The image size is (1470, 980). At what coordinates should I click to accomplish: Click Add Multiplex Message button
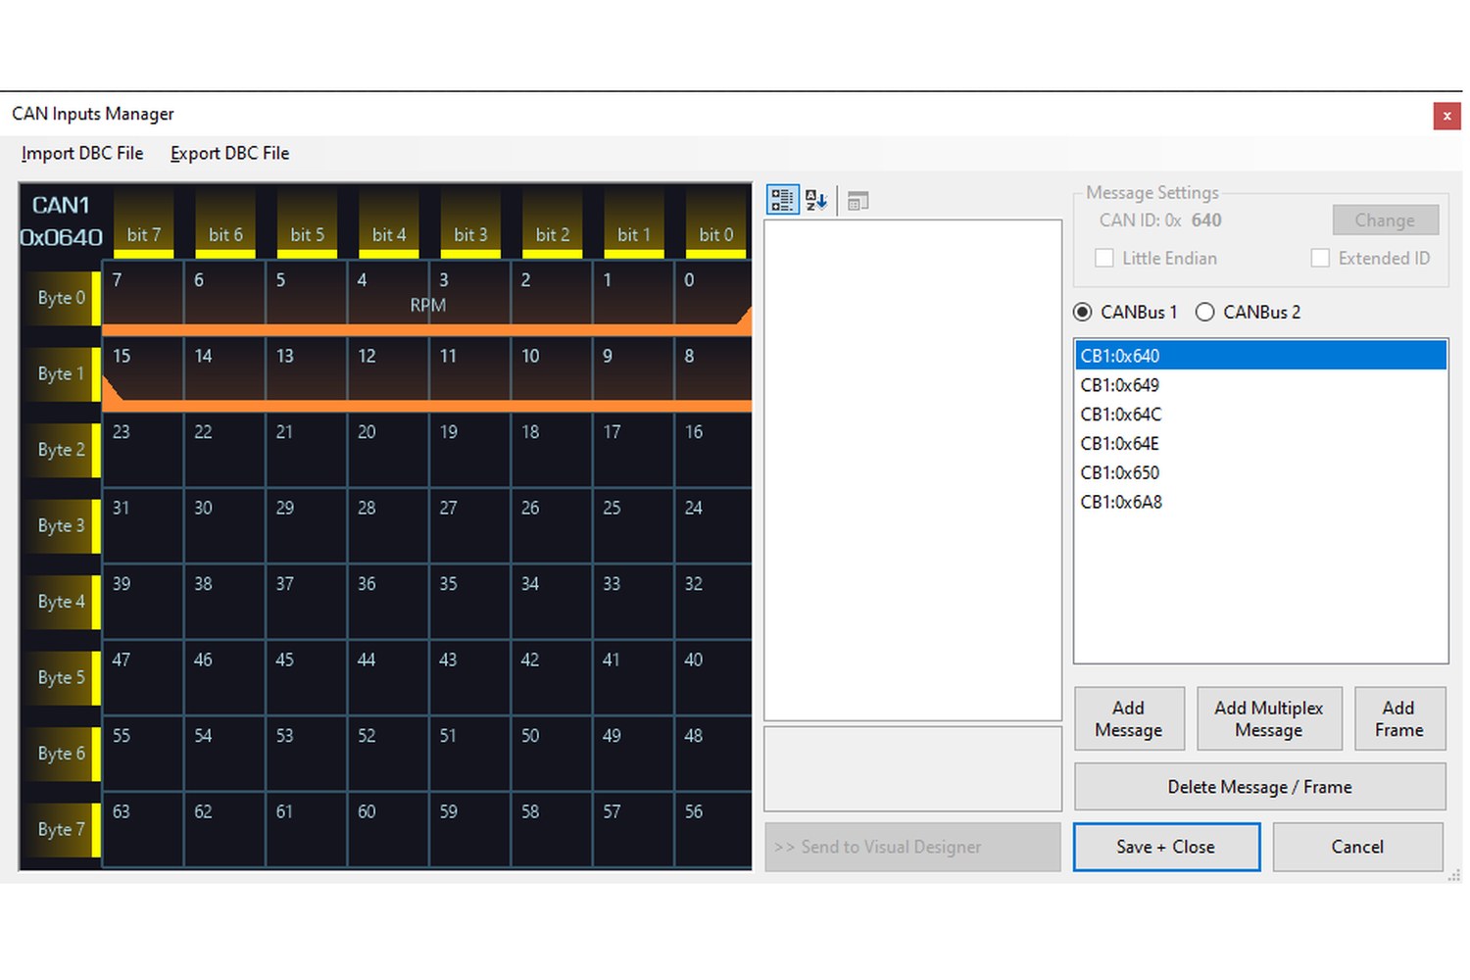(x=1268, y=718)
